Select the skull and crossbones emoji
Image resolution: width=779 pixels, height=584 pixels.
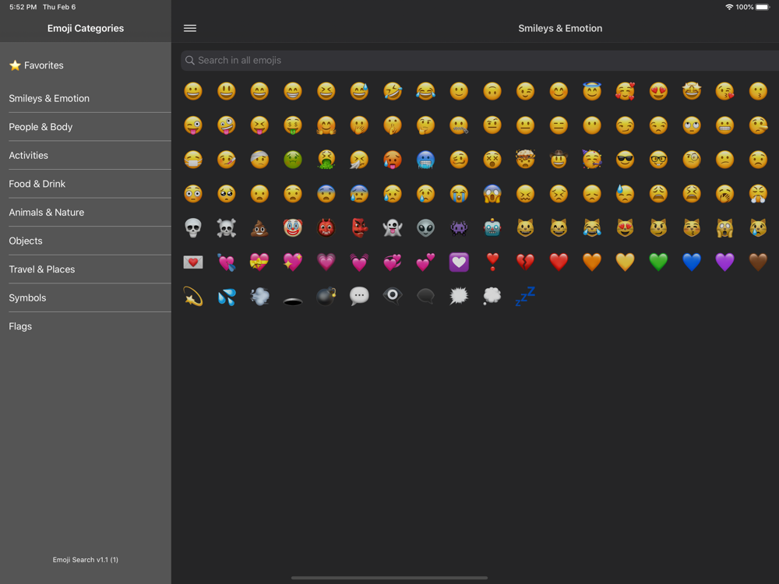coord(227,228)
